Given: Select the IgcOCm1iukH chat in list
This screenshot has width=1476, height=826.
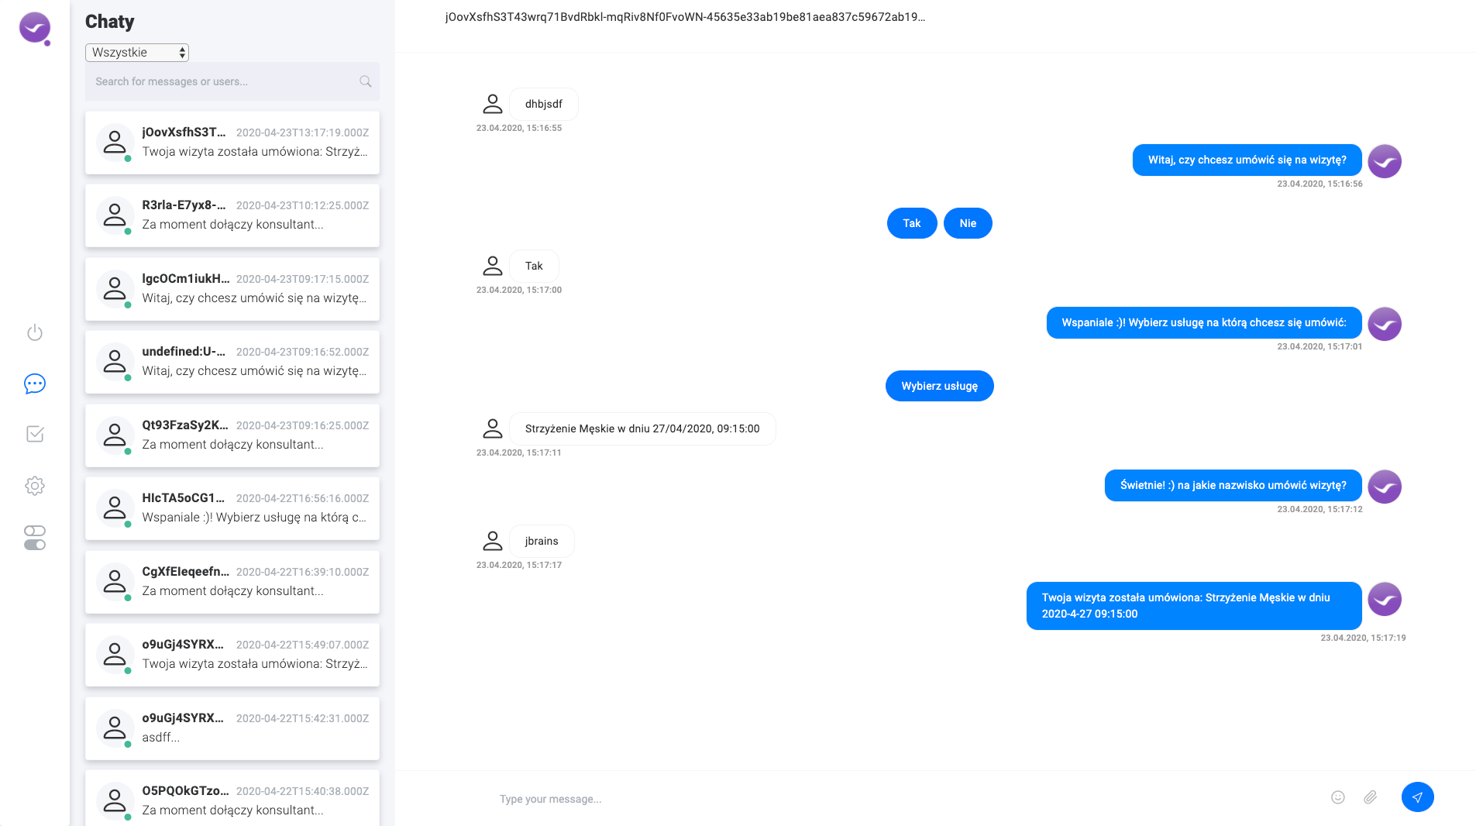Looking at the screenshot, I should pos(232,289).
